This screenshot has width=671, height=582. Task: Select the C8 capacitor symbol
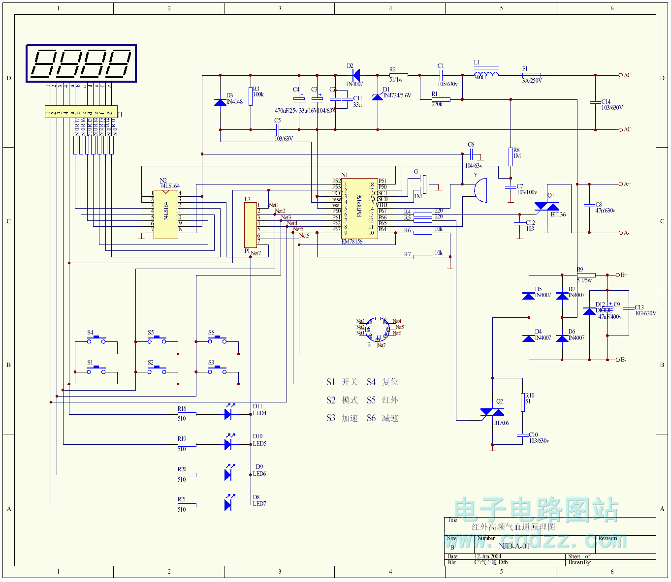(x=589, y=205)
